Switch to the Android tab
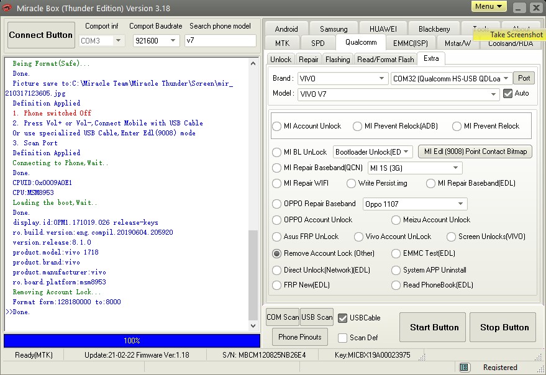Image resolution: width=546 pixels, height=375 pixels. pyautogui.click(x=286, y=29)
